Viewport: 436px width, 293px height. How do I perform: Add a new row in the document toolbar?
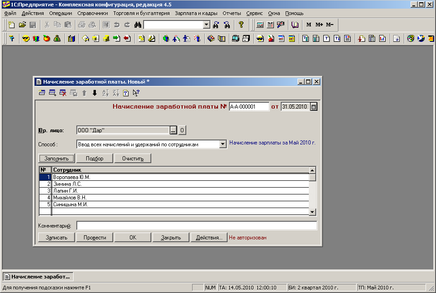tap(52, 93)
